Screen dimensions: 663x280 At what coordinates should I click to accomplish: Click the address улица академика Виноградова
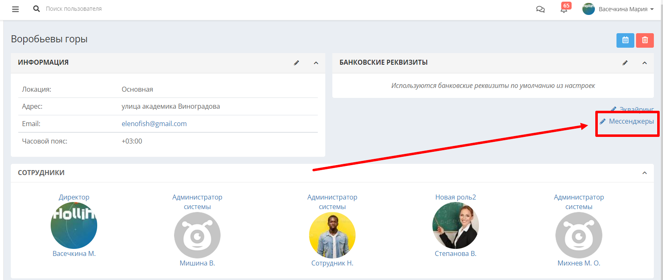[171, 106]
